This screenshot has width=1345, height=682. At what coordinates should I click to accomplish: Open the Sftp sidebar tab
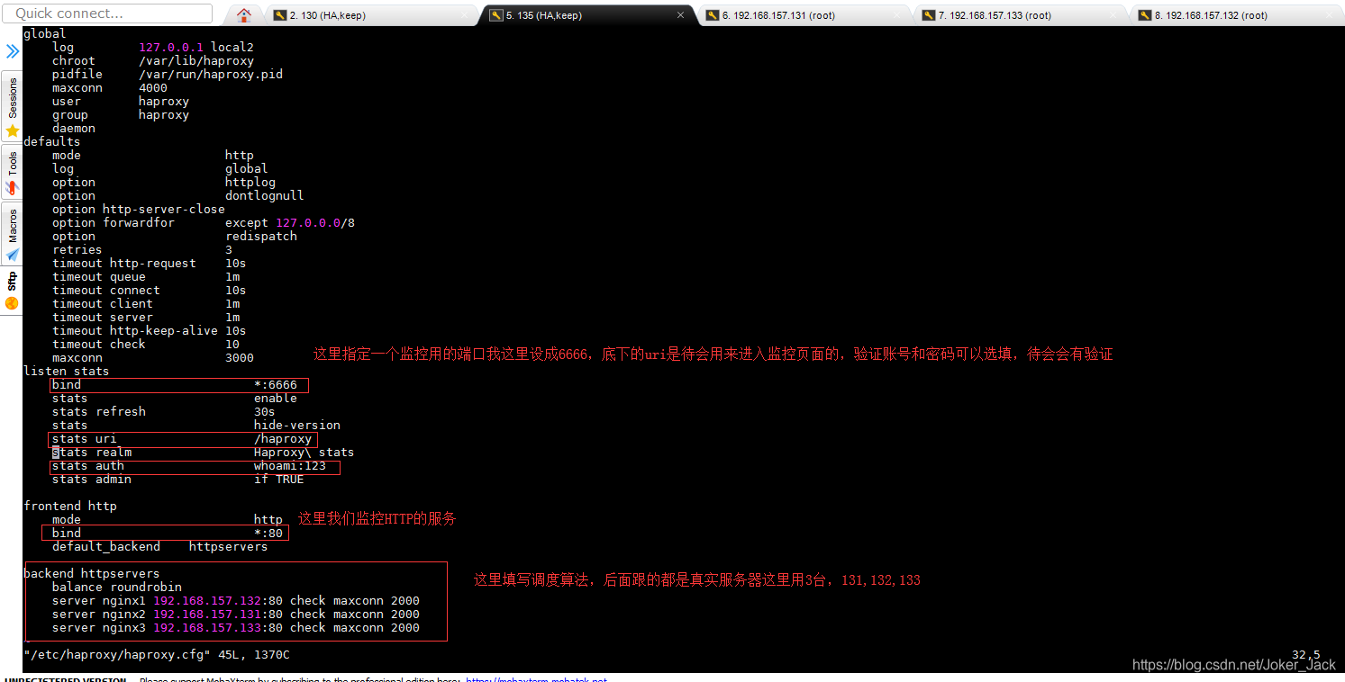(x=12, y=292)
